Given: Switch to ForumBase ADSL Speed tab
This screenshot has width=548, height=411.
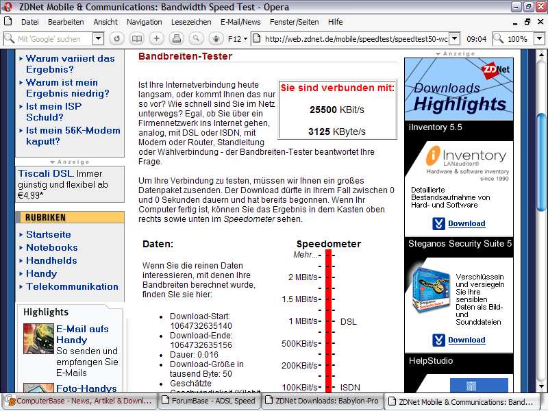Looking at the screenshot, I should (x=210, y=401).
